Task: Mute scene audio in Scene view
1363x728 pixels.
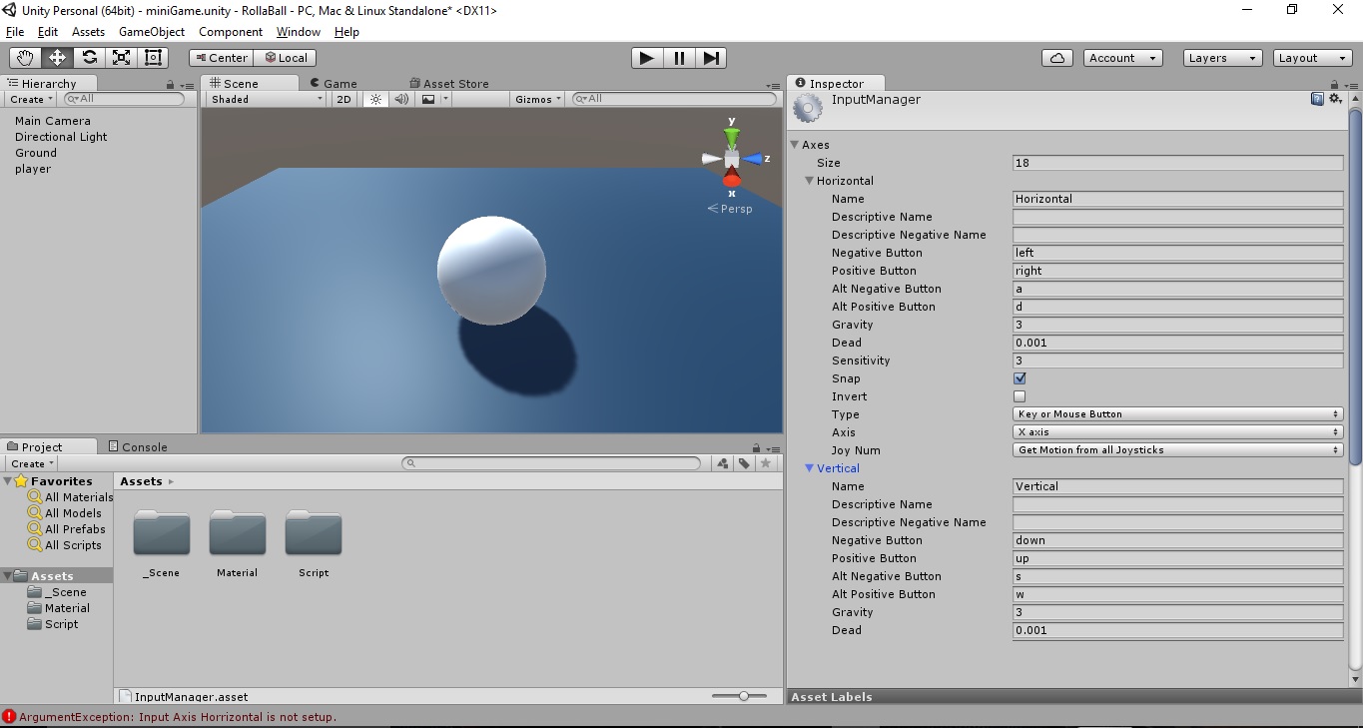Action: coord(400,99)
